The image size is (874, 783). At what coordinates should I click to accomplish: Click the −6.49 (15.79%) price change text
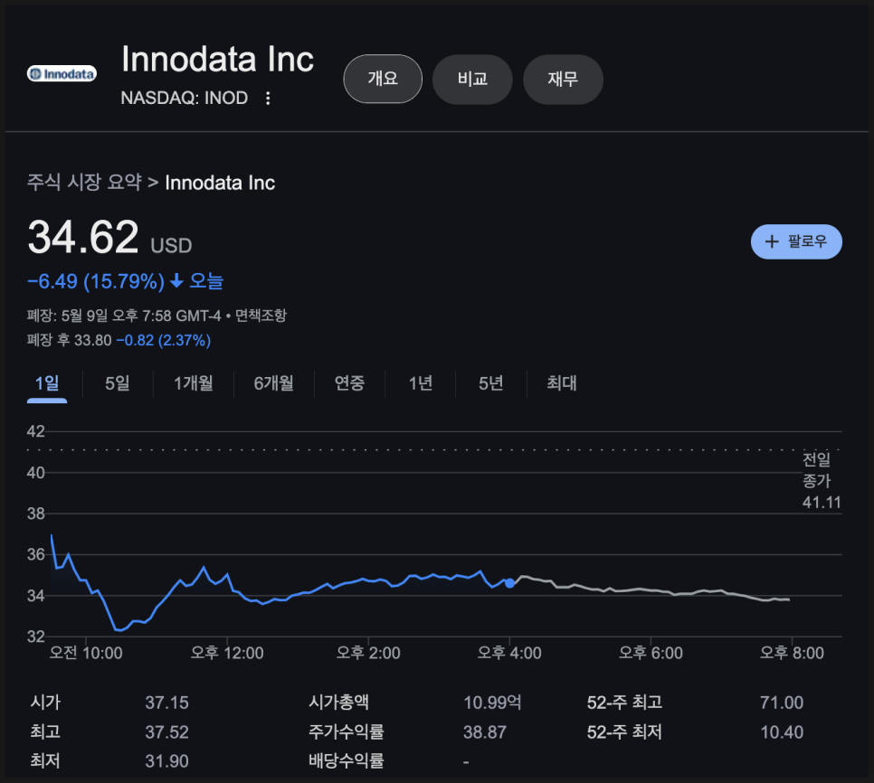click(96, 281)
